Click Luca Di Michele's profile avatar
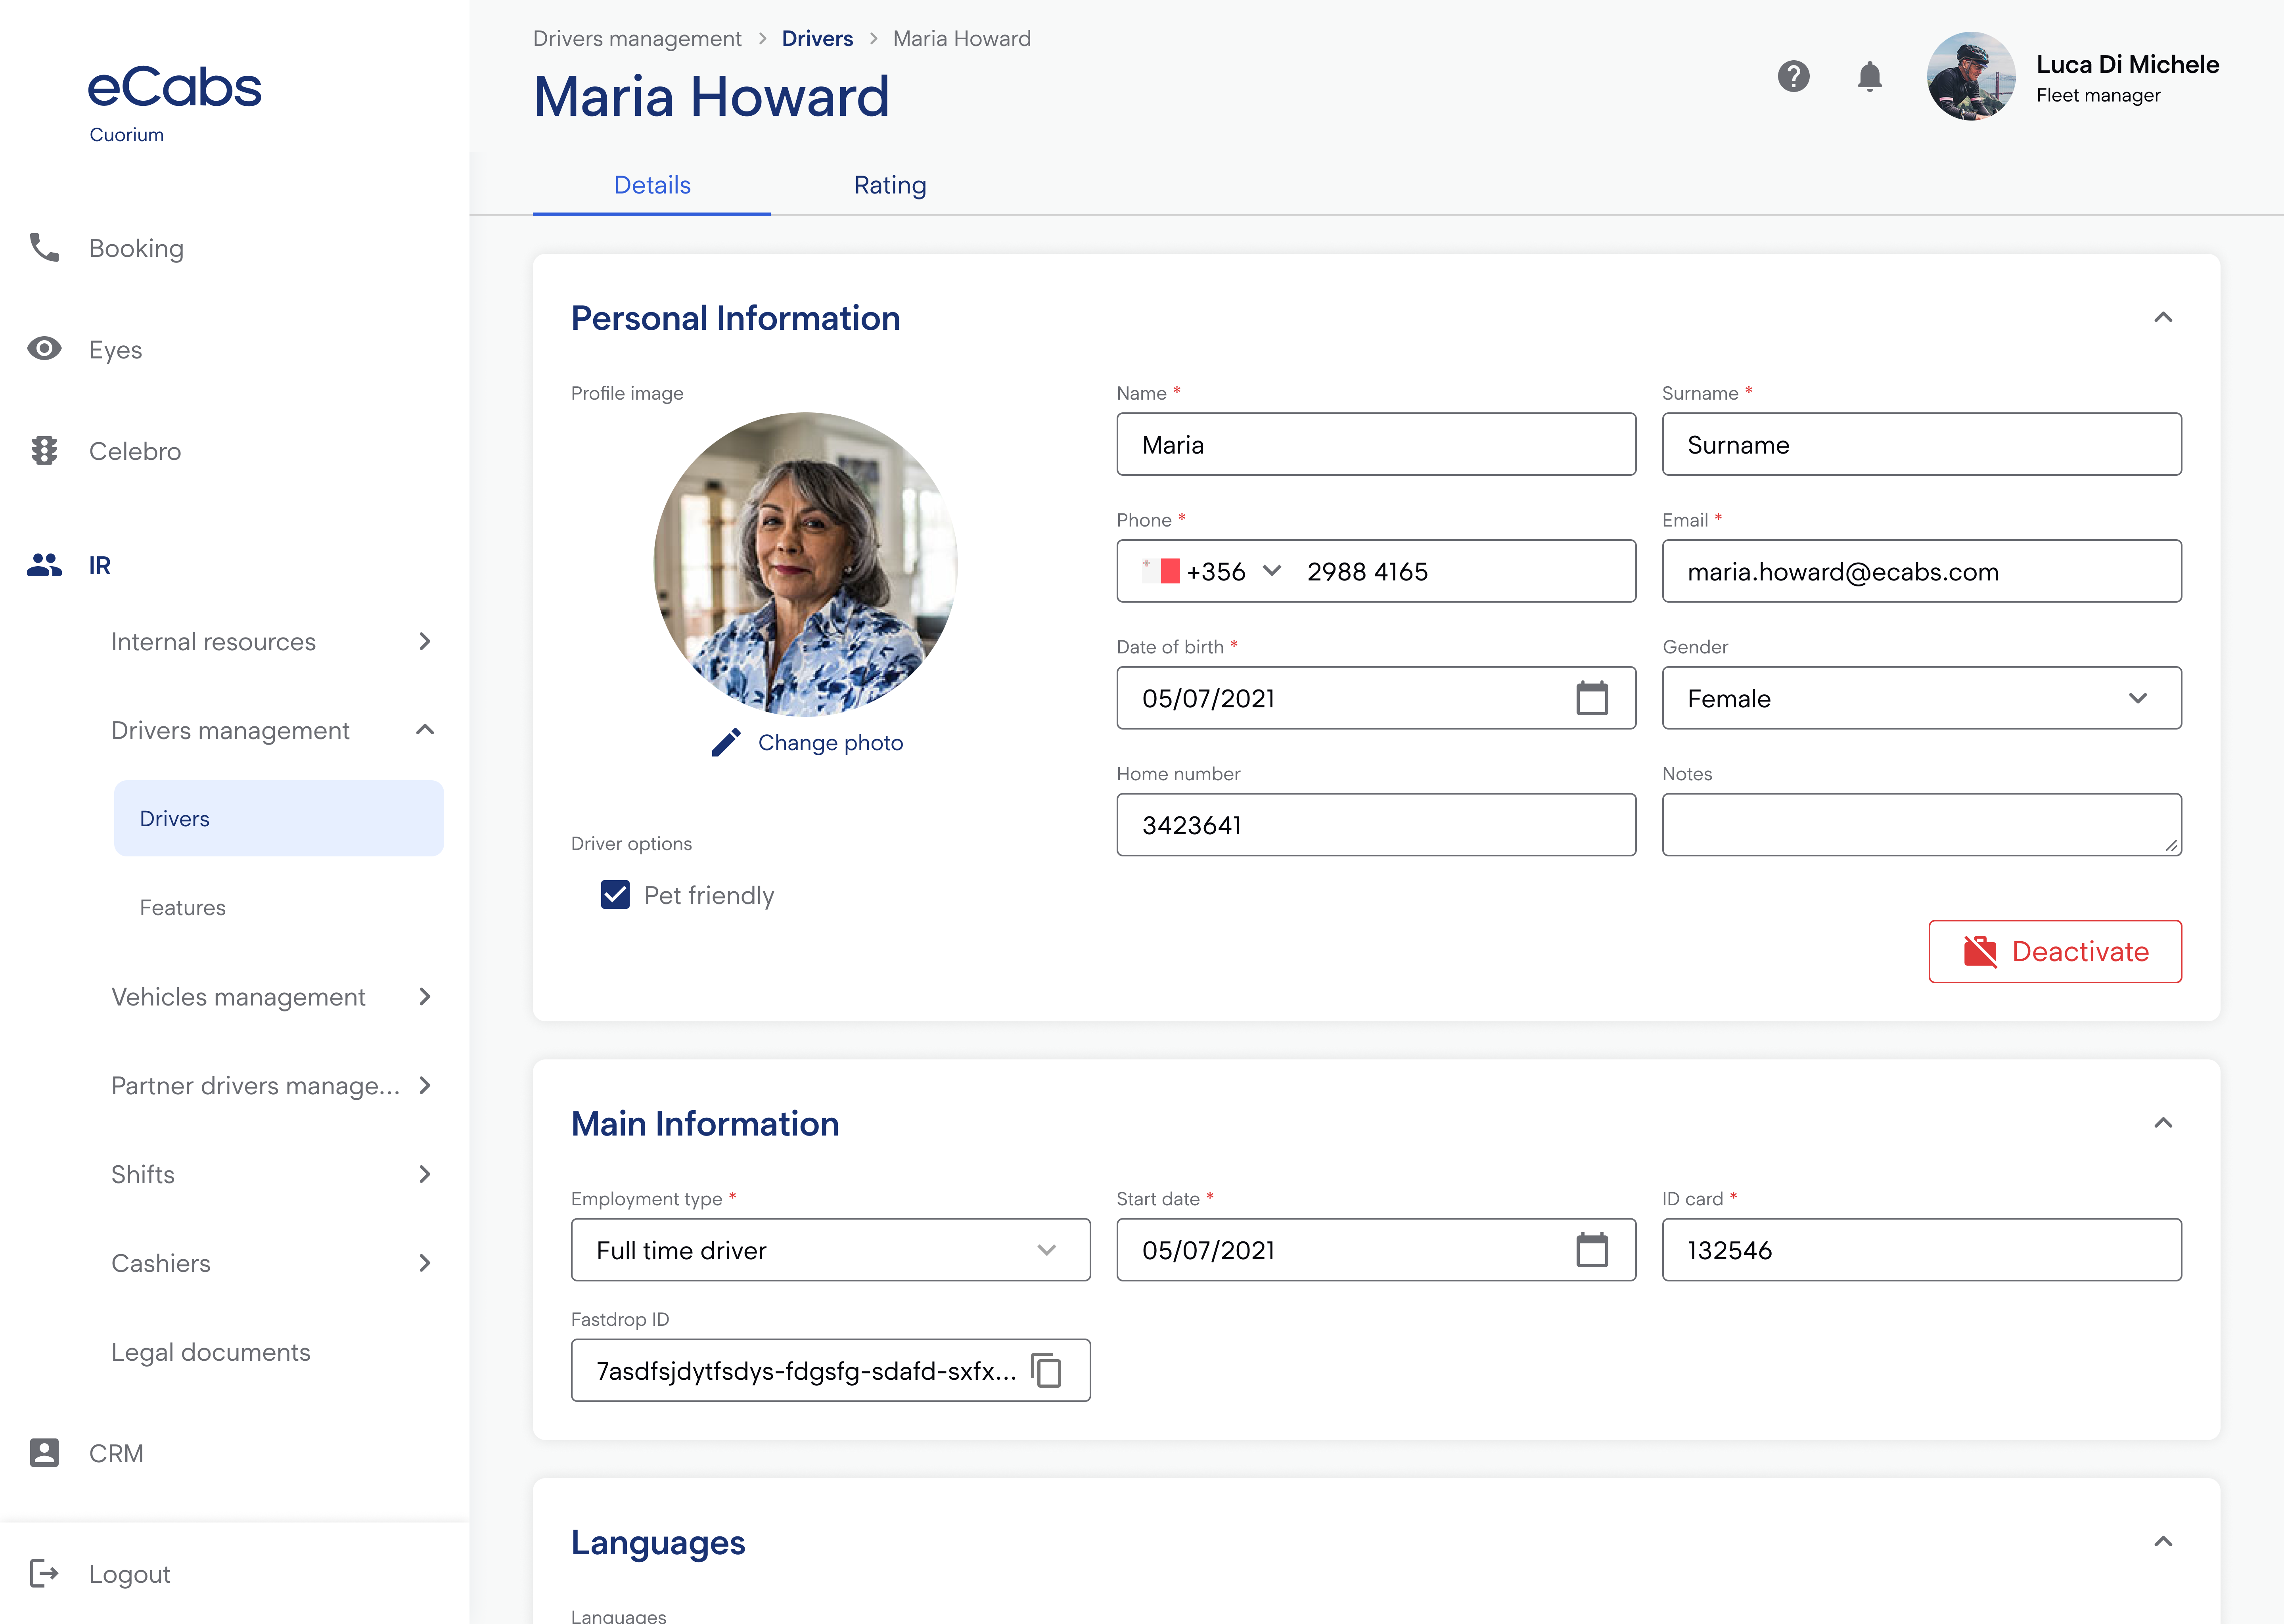This screenshot has width=2284, height=1624. coord(1971,76)
